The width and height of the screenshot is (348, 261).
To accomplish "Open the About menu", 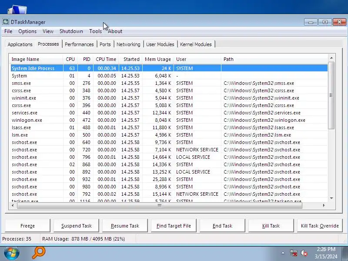I will tap(115, 31).
